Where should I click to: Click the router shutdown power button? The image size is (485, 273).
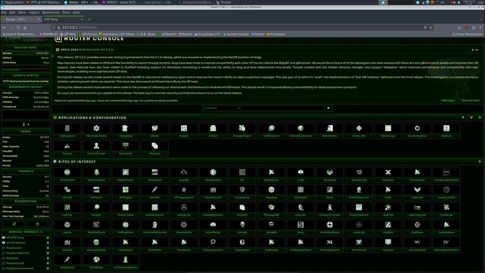37,224
